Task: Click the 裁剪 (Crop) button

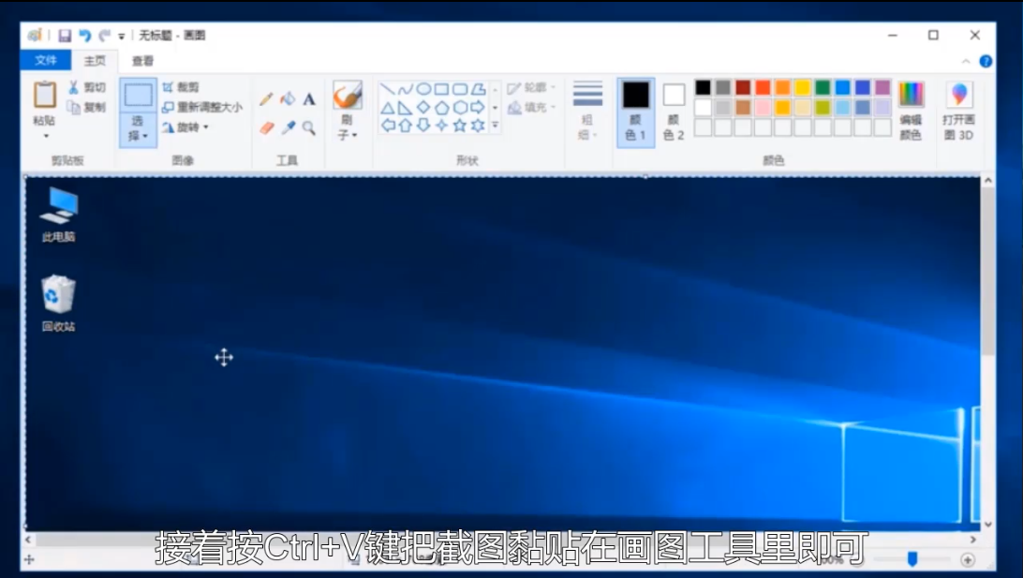Action: pyautogui.click(x=181, y=87)
